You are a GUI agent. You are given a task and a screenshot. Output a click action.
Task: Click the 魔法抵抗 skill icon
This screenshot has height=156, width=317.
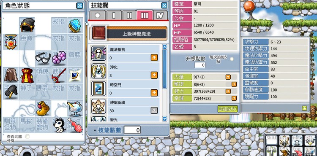[98, 54]
